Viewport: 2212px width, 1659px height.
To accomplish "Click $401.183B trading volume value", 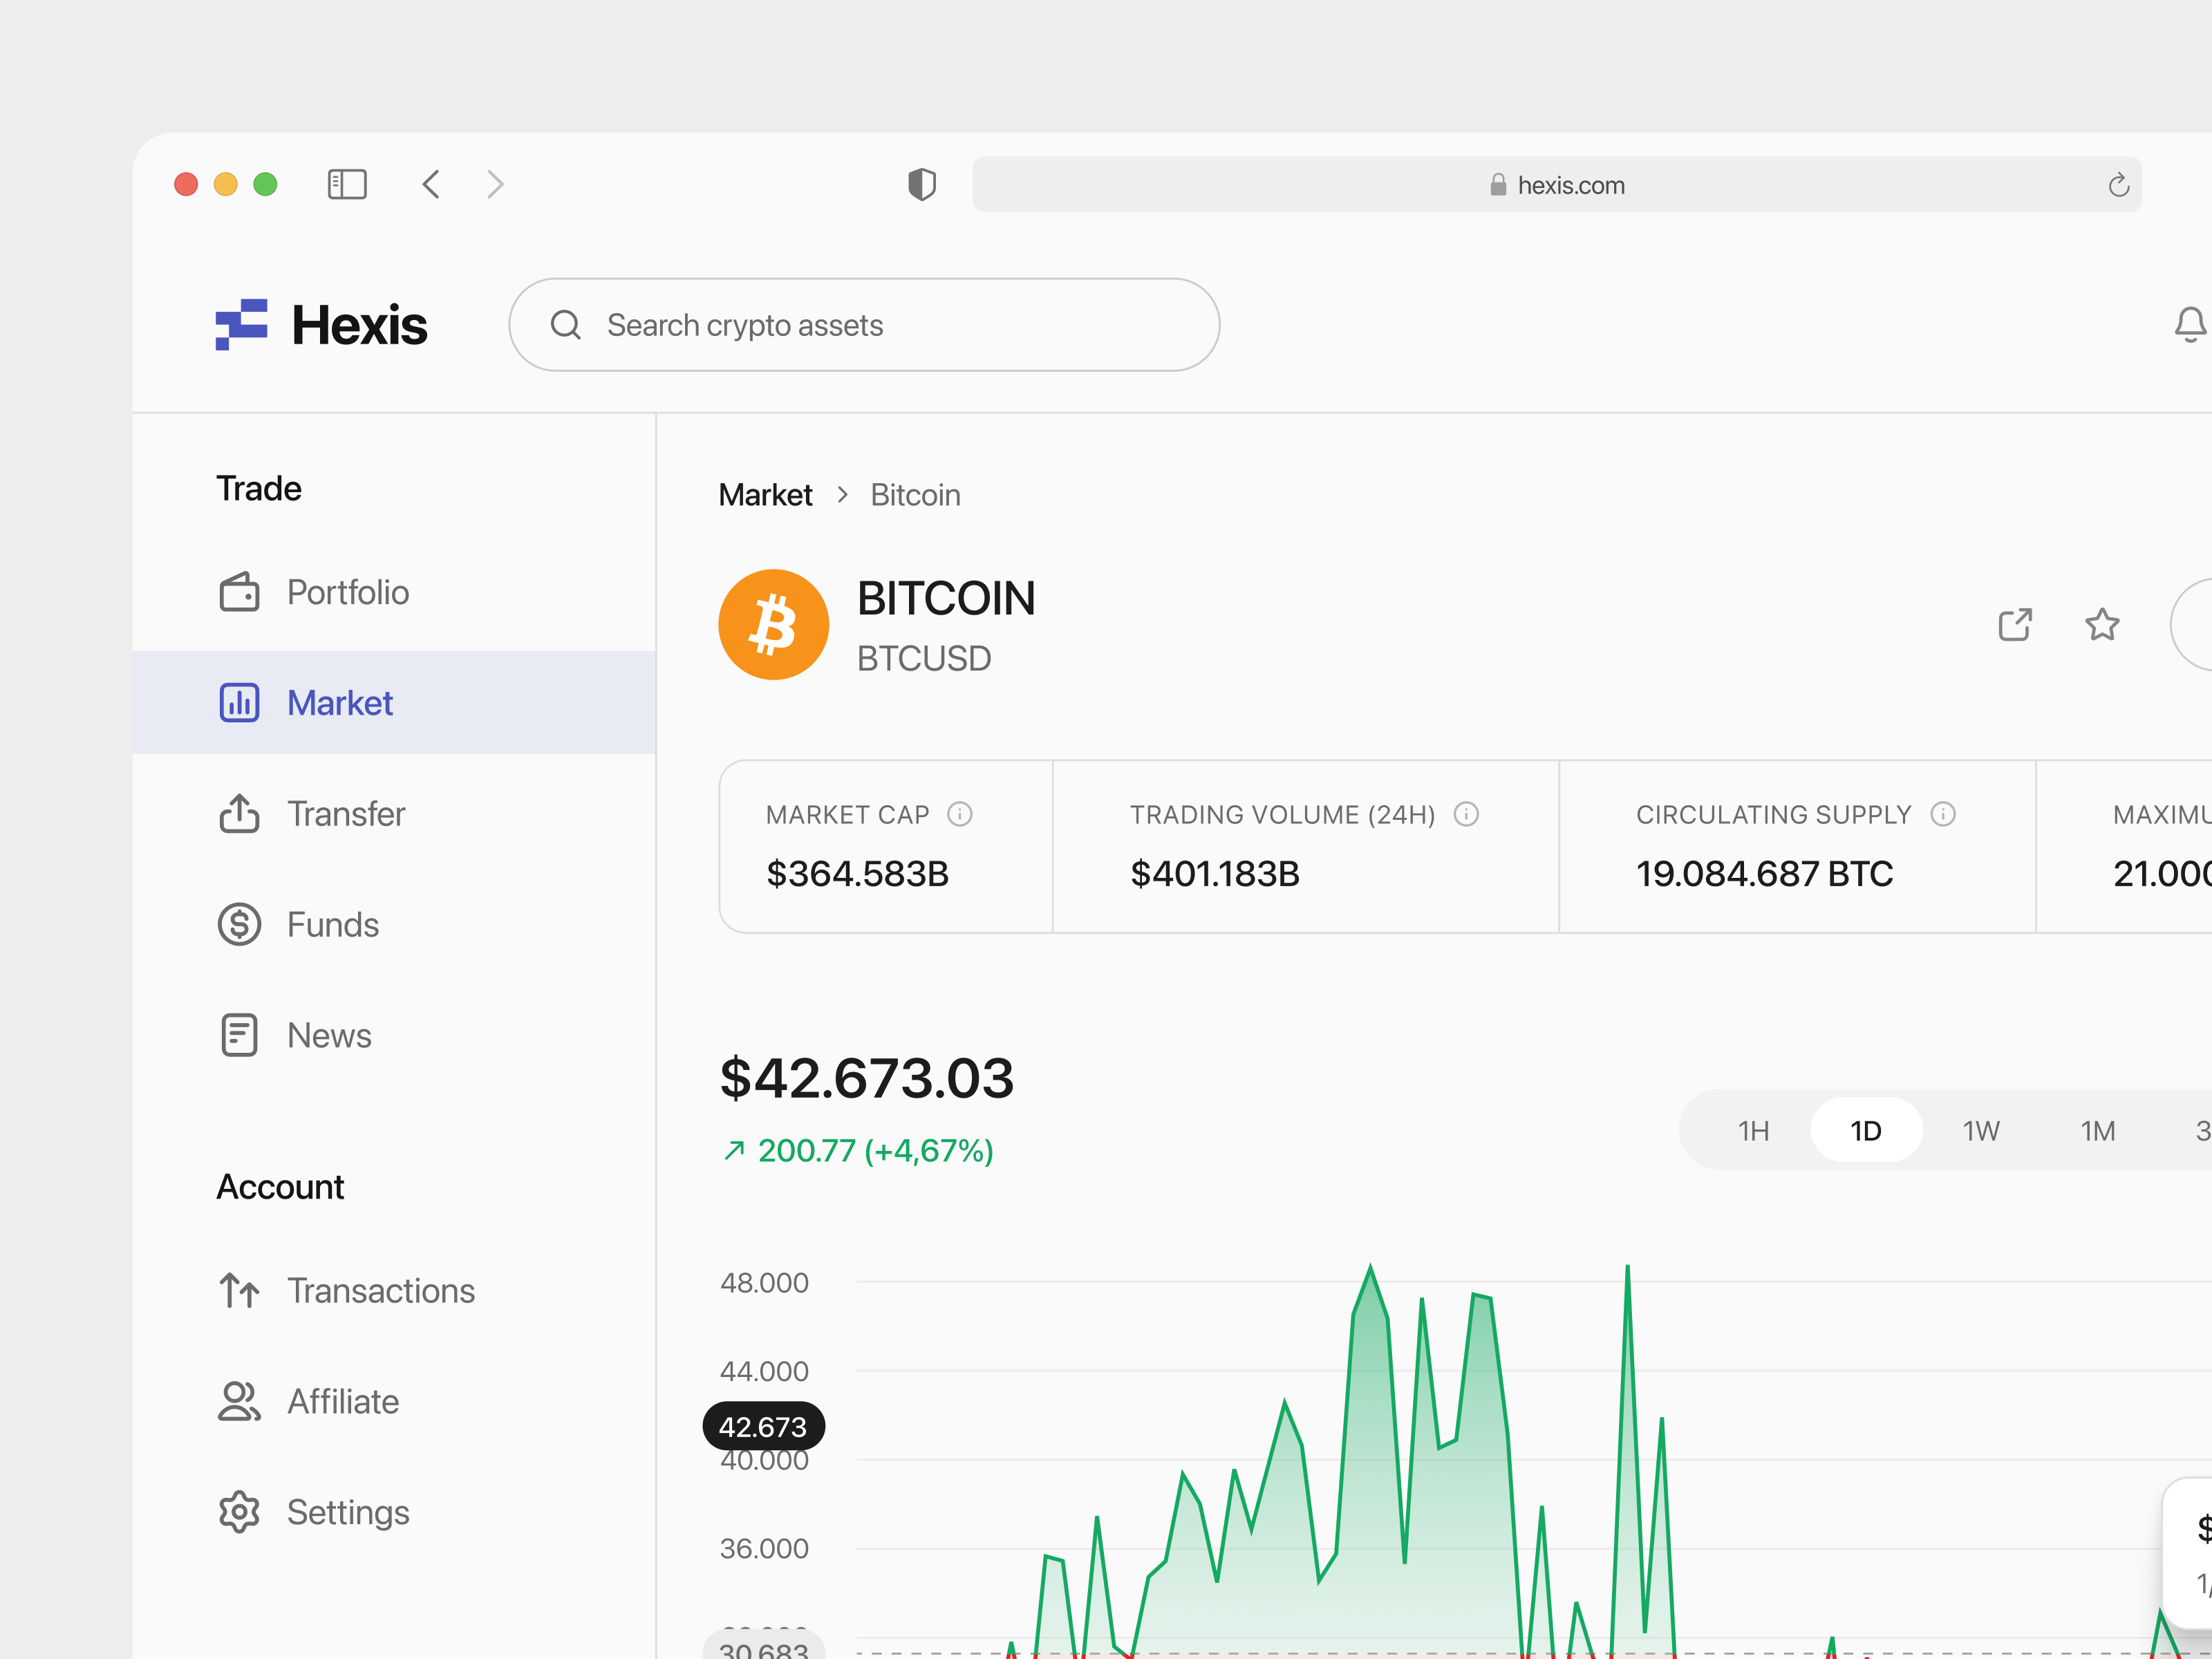I will pos(1214,874).
